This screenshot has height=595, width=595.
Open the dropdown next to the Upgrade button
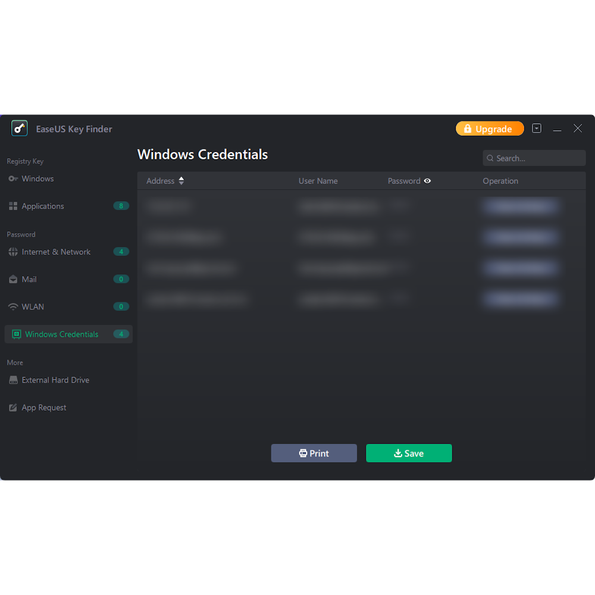[537, 128]
